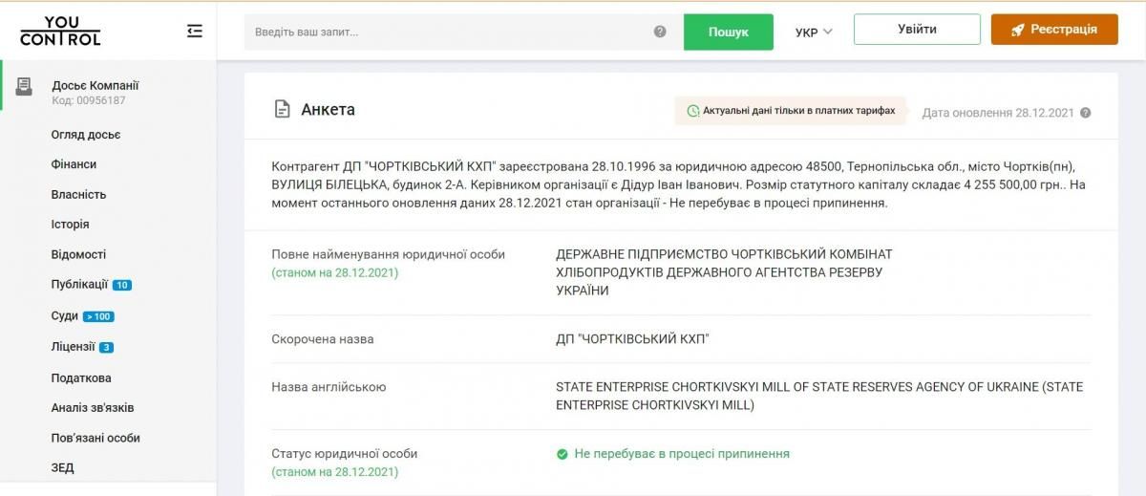The image size is (1146, 496).
Task: Click the Анкета section heading
Action: click(x=328, y=109)
